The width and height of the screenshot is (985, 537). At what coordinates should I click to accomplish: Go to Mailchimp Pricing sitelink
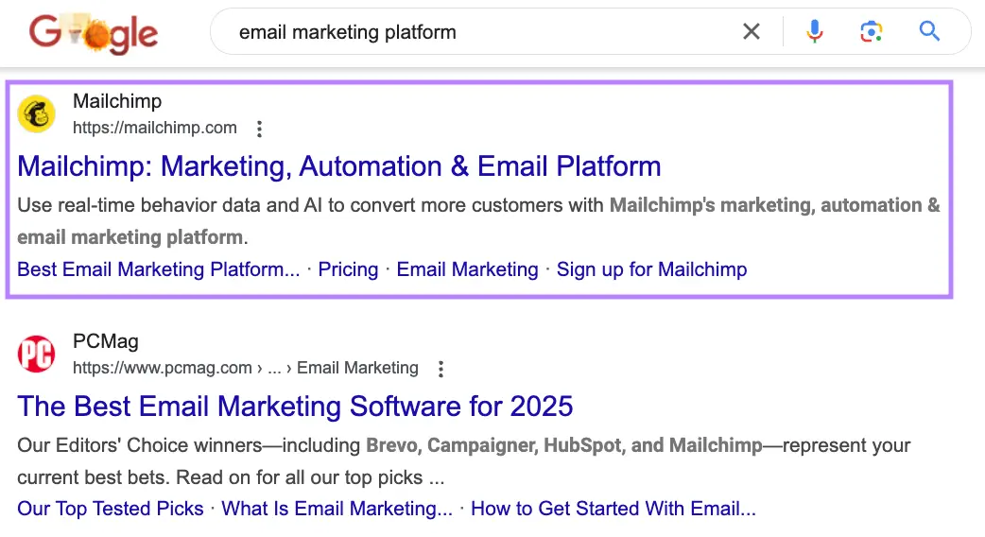click(x=348, y=269)
